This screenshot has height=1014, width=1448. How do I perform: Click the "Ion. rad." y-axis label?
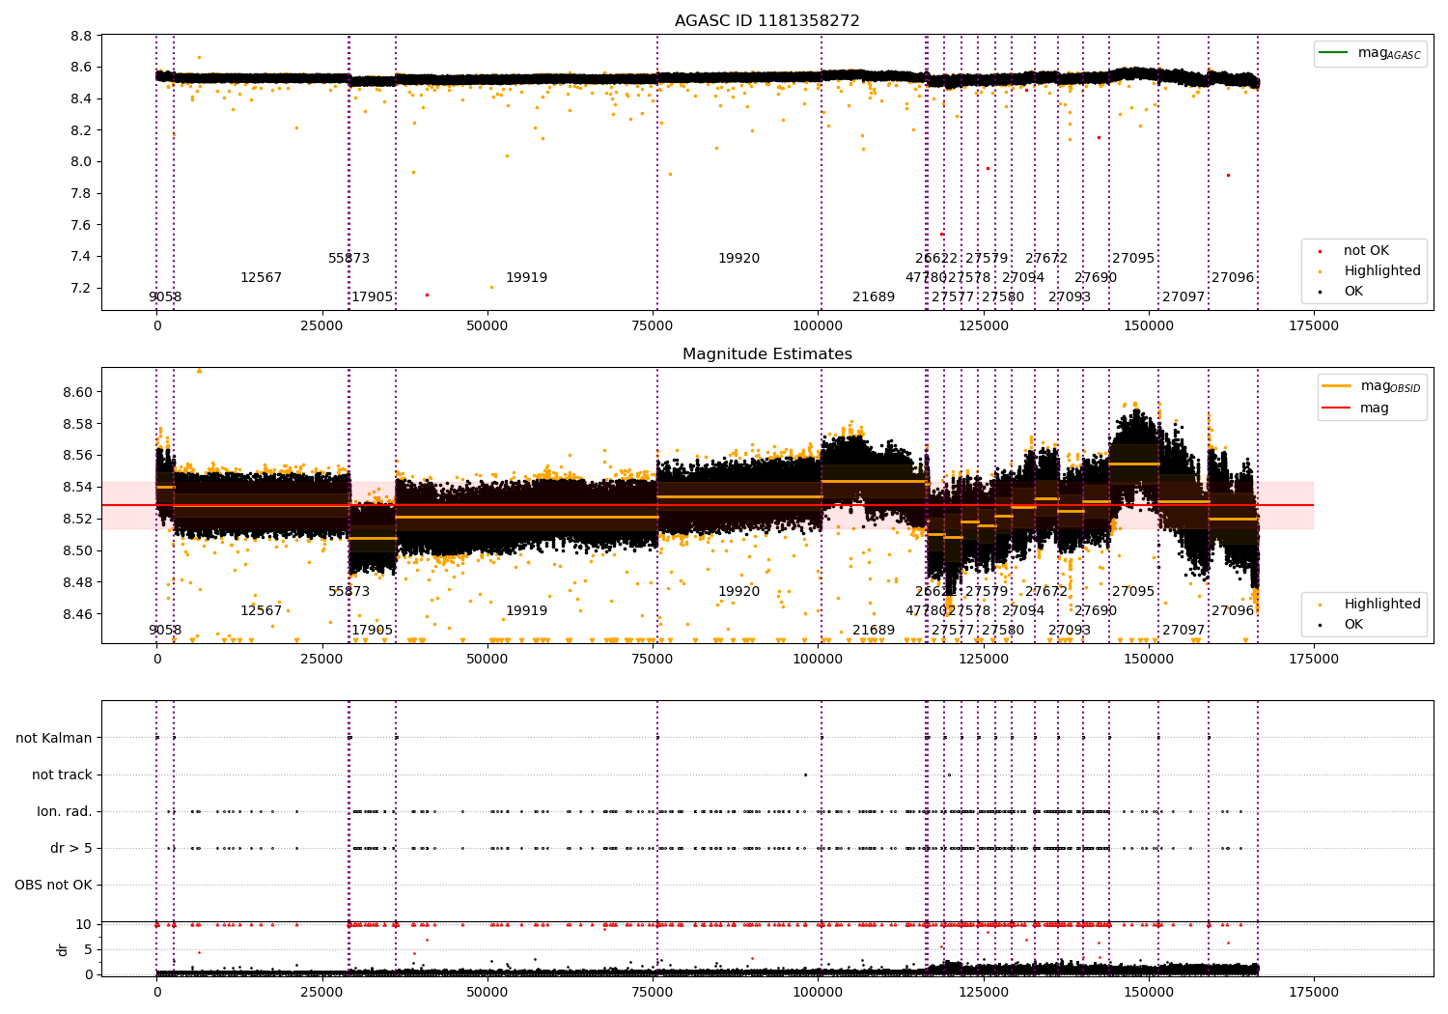point(65,811)
